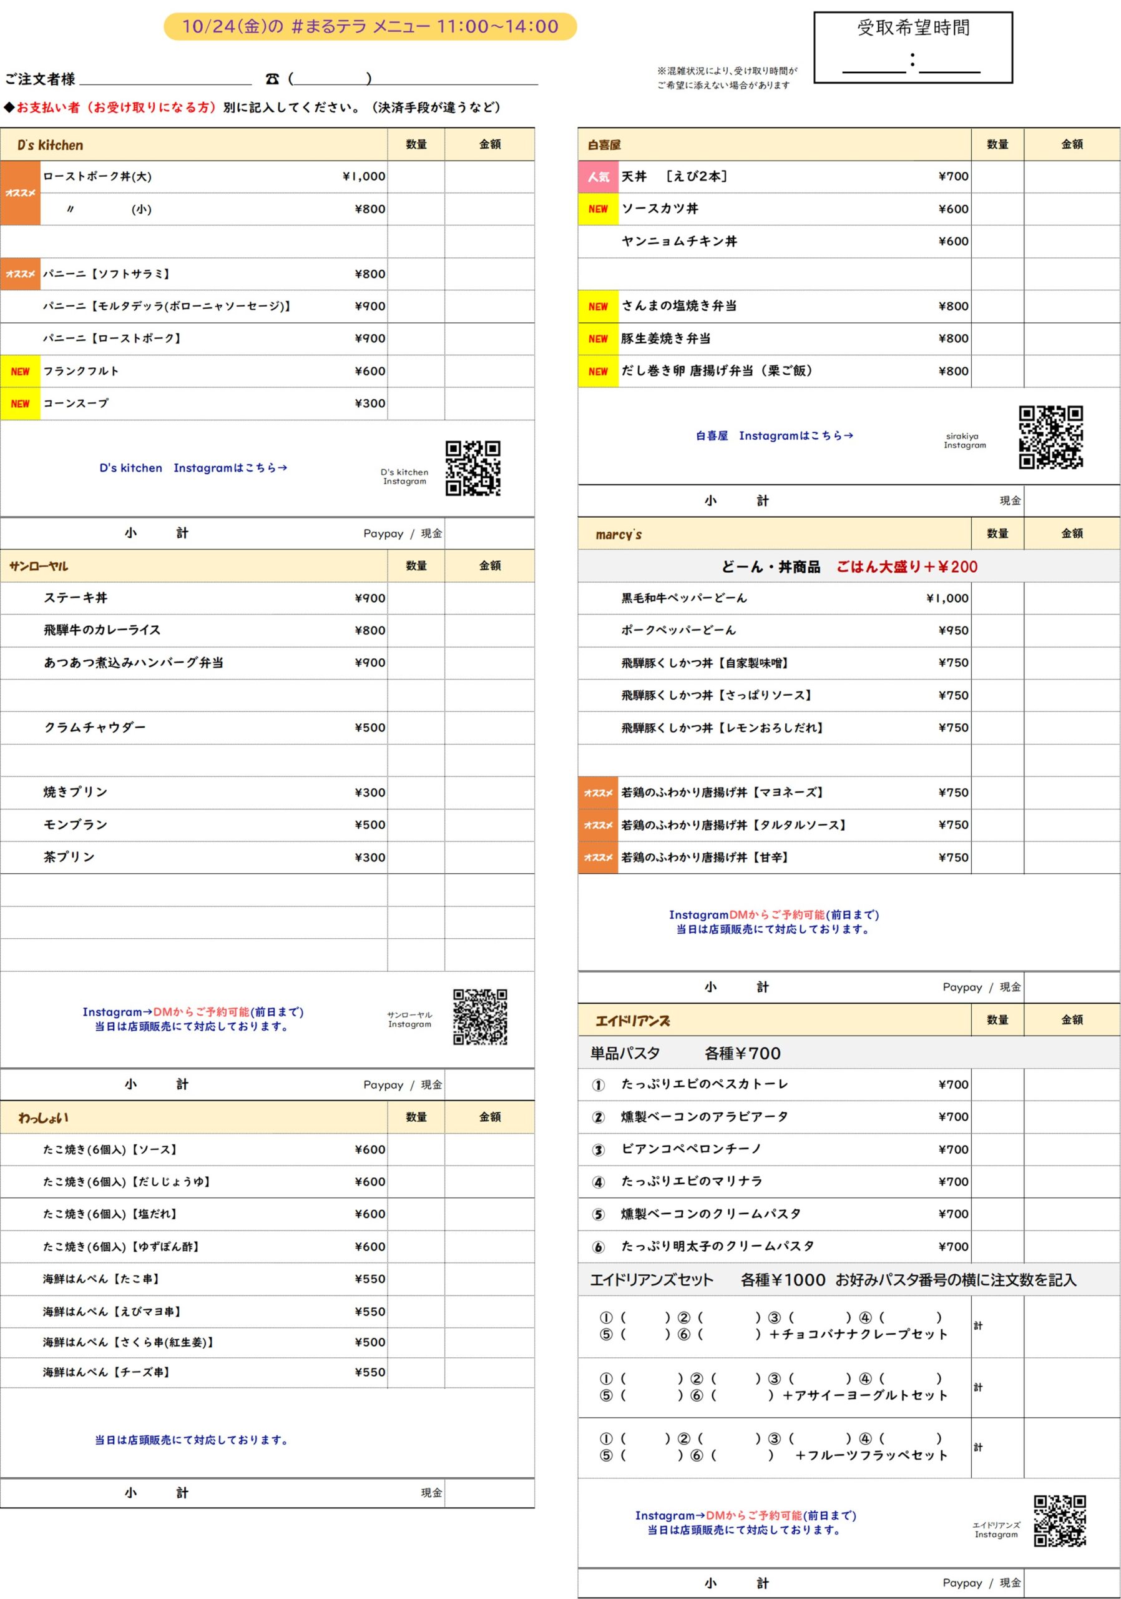Click the marcy's section header
This screenshot has width=1121, height=1599.
618,534
